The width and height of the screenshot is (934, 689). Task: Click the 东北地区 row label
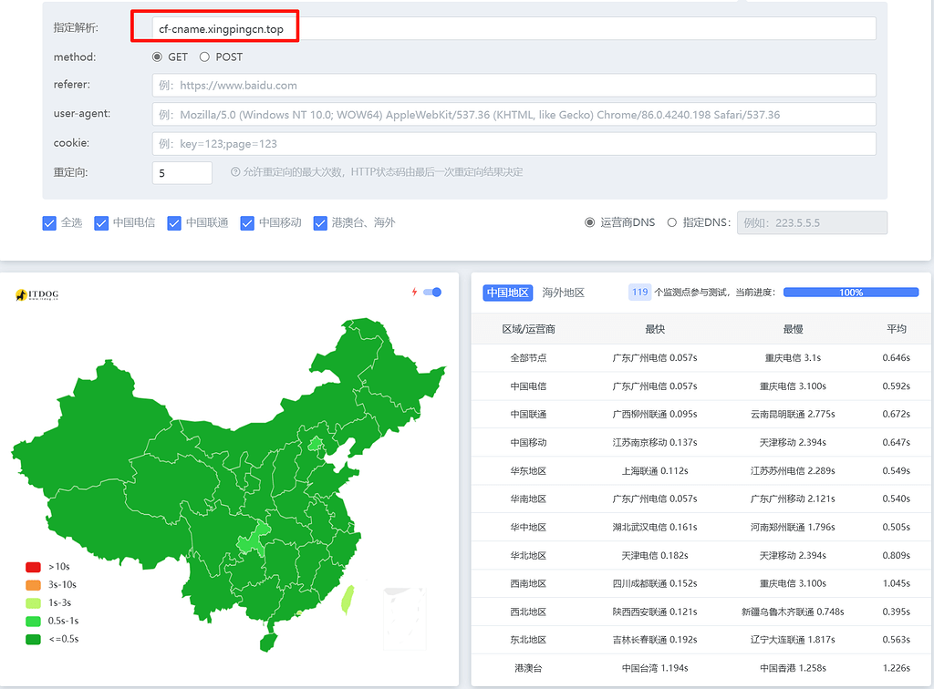(x=528, y=640)
